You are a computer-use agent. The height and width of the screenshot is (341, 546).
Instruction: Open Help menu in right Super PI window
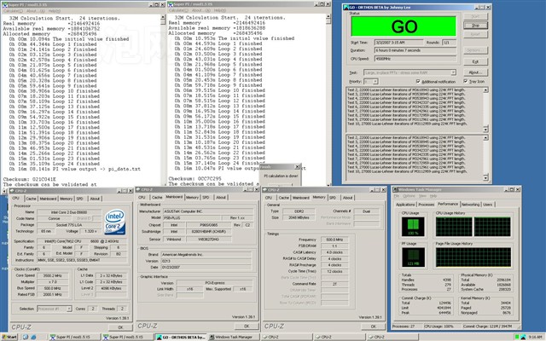[x=219, y=10]
